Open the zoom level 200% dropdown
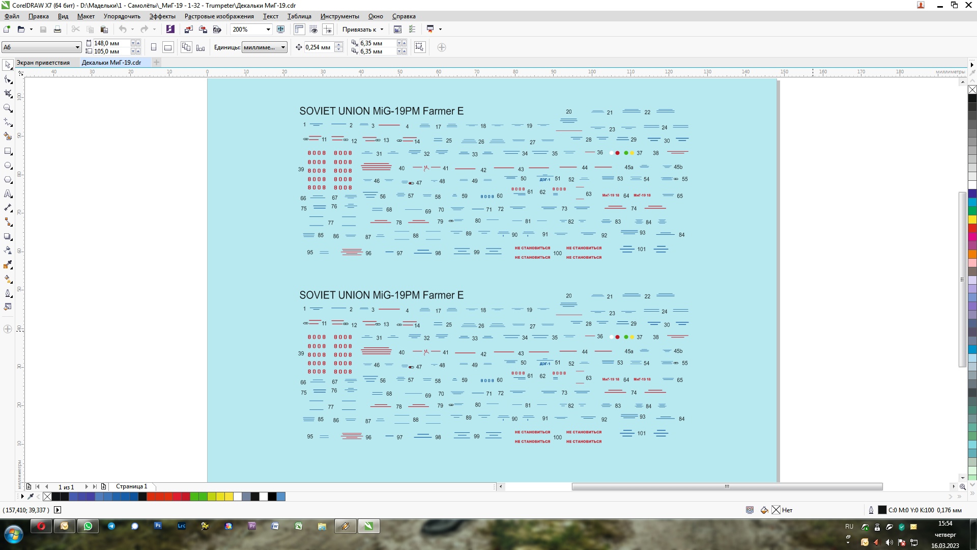 268,30
